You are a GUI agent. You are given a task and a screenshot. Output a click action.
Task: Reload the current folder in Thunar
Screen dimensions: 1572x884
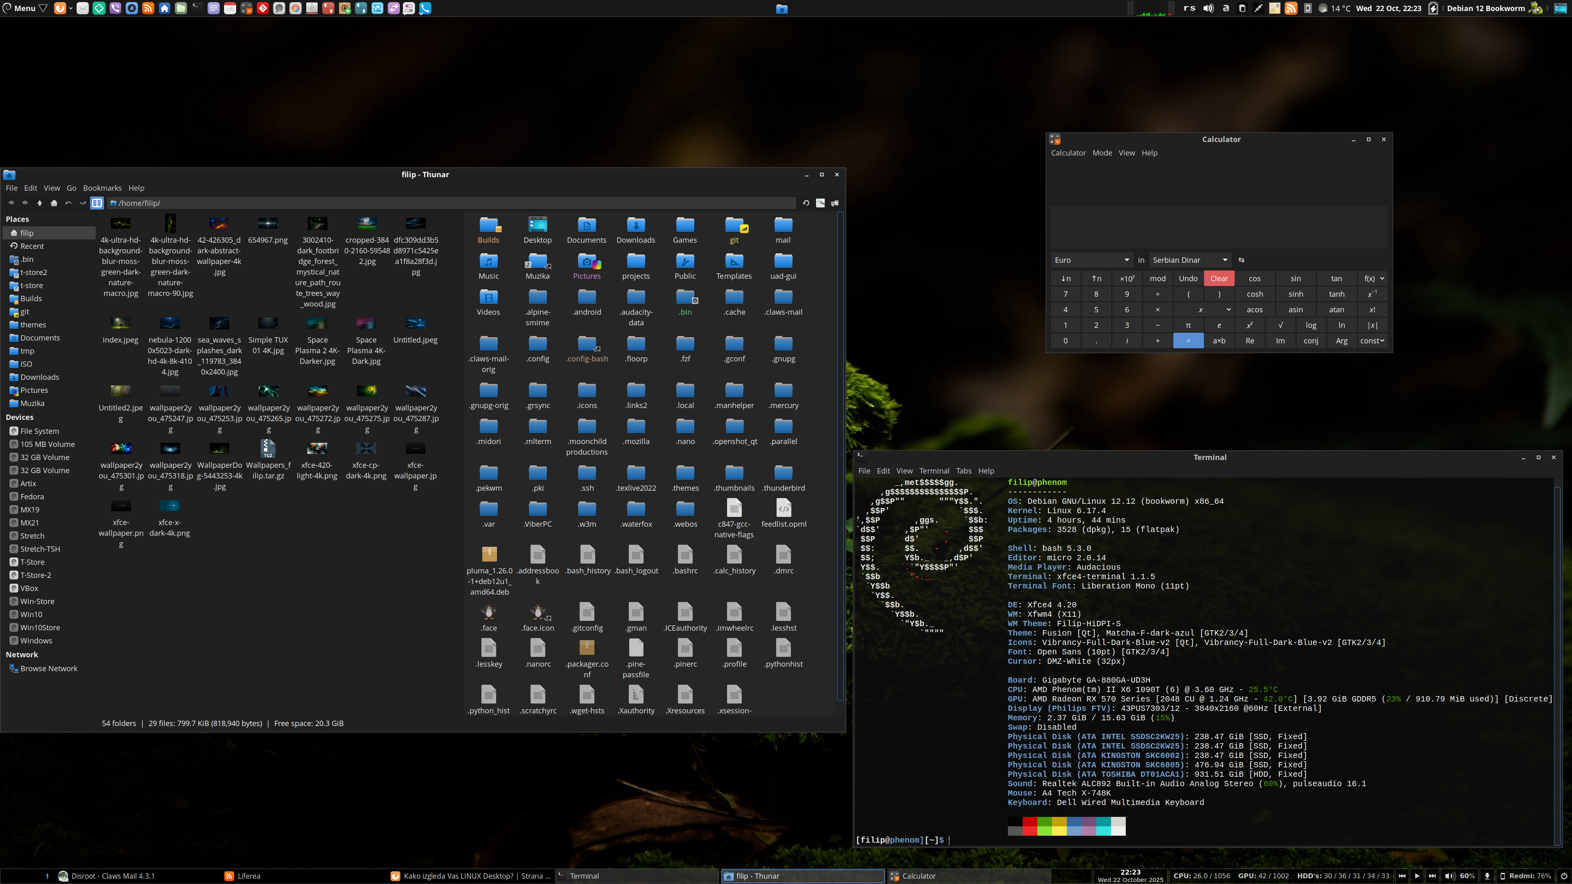806,203
